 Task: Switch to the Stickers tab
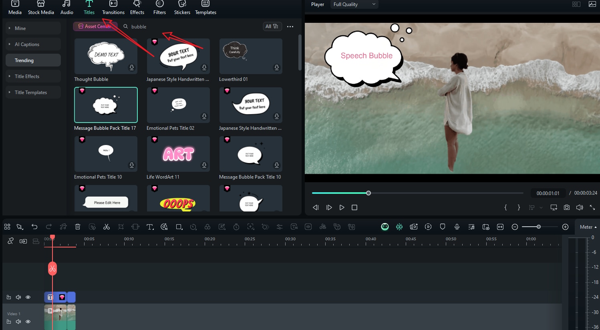[182, 8]
